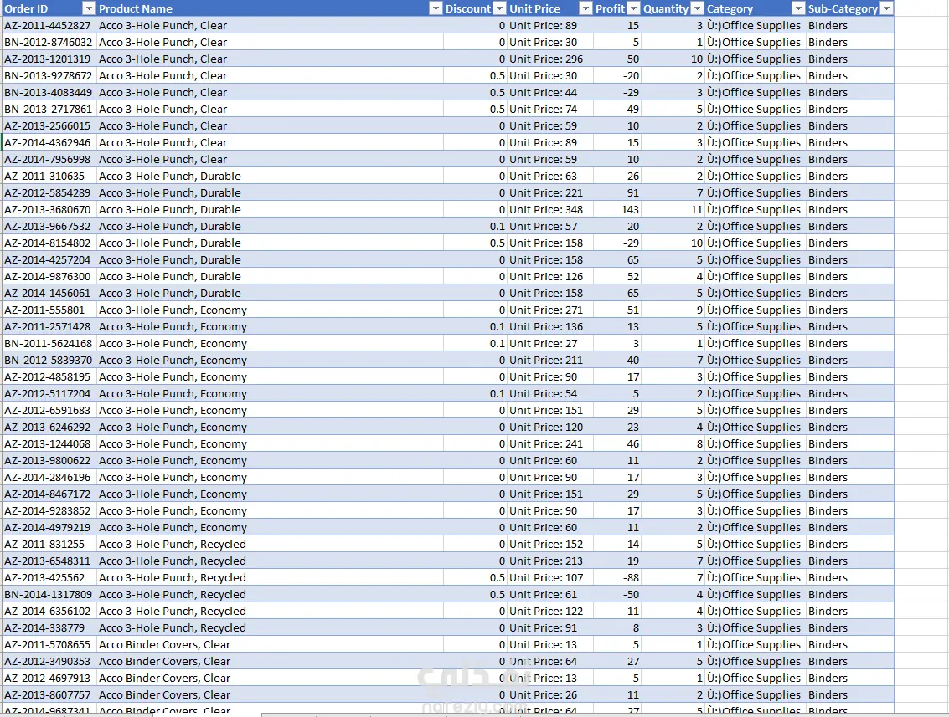
Task: Select the Profit header cell
Action: point(616,8)
